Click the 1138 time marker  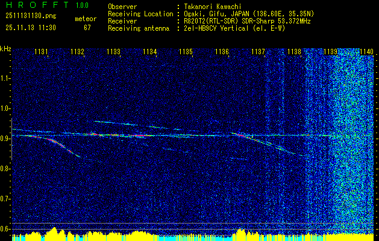[295, 52]
